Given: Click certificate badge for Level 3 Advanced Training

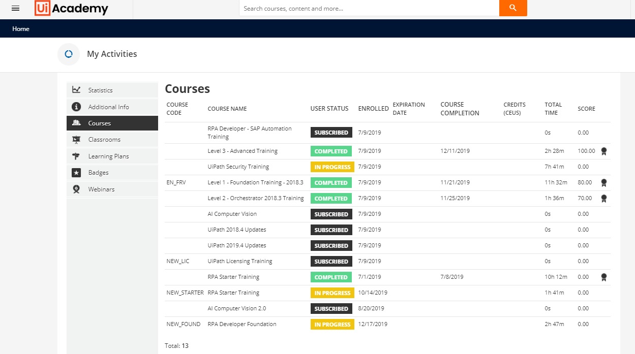Looking at the screenshot, I should (x=604, y=151).
